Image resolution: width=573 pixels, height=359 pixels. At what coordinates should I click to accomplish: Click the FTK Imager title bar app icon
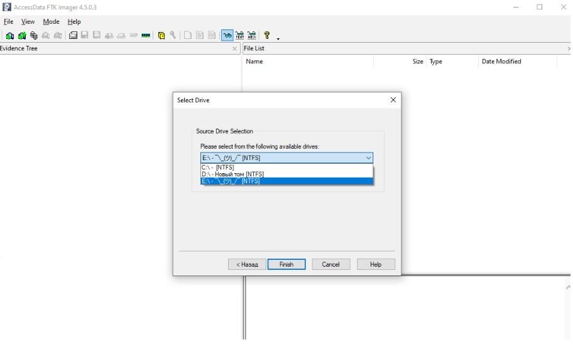click(x=6, y=7)
